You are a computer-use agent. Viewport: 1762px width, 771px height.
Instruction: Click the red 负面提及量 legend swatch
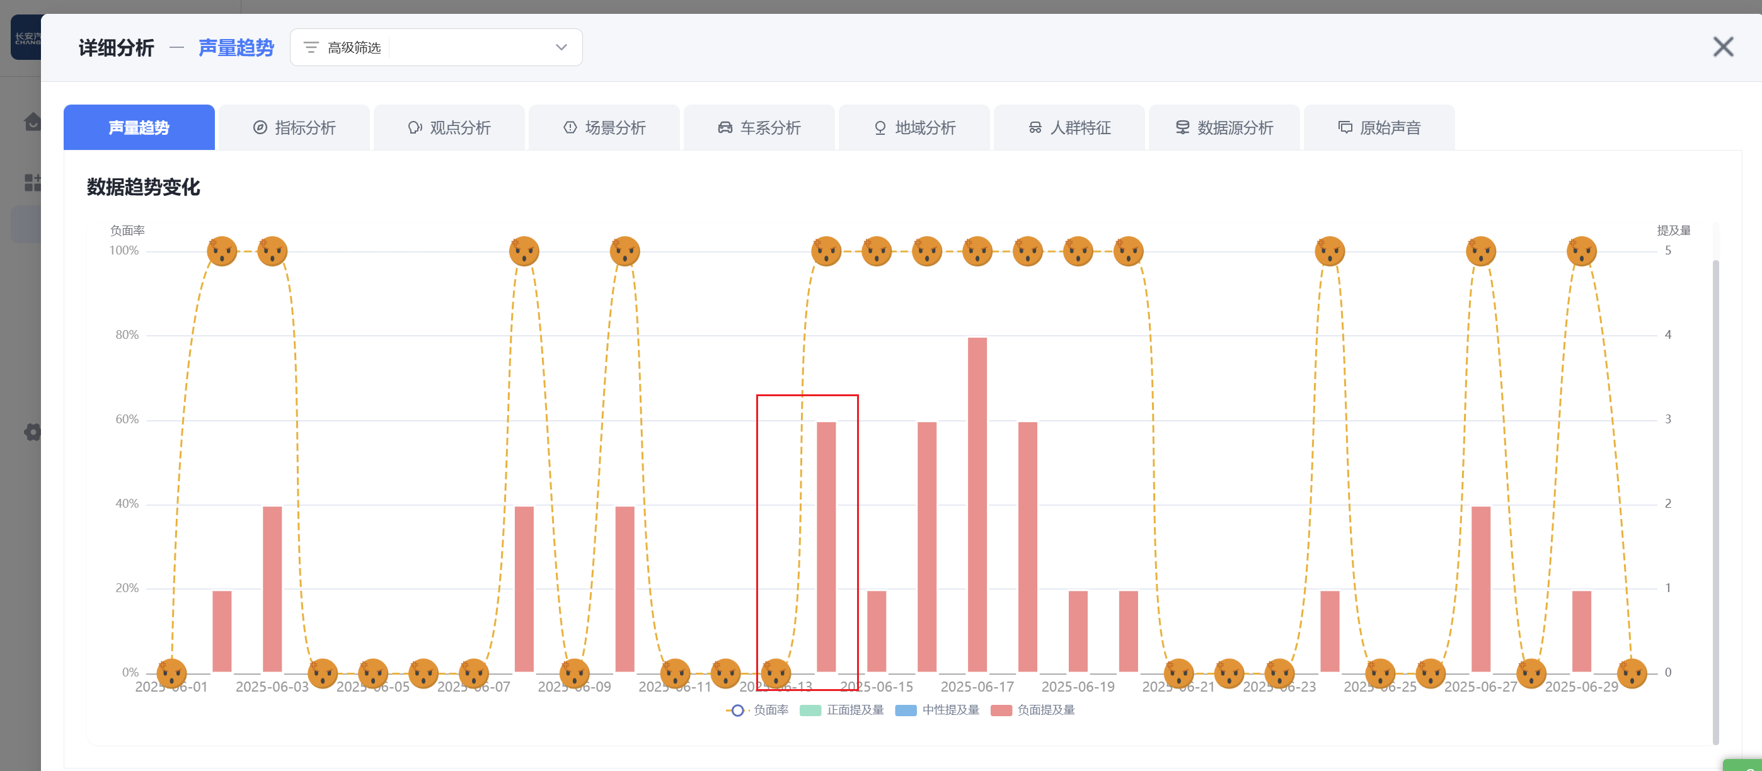[x=1001, y=710]
